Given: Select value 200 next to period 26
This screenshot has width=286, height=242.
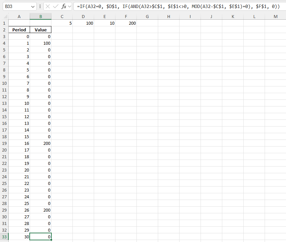Looking at the screenshot, I should point(41,210).
